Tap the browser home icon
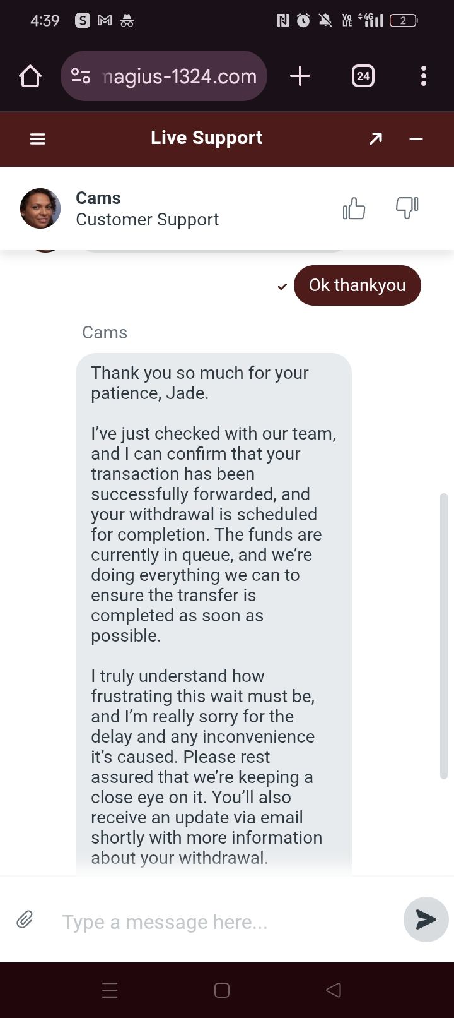Viewport: 454px width, 1018px height. click(x=30, y=76)
